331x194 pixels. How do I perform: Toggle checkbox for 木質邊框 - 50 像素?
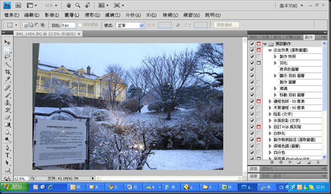coord(252,107)
